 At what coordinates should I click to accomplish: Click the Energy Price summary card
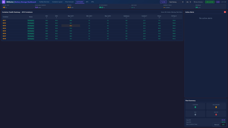pos(178,6)
